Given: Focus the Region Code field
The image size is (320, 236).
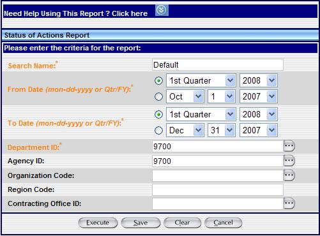Looking at the screenshot, I should 218,189.
